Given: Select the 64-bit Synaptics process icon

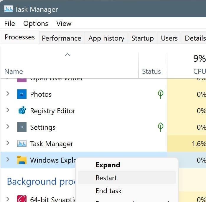Looking at the screenshot, I should tap(22, 198).
